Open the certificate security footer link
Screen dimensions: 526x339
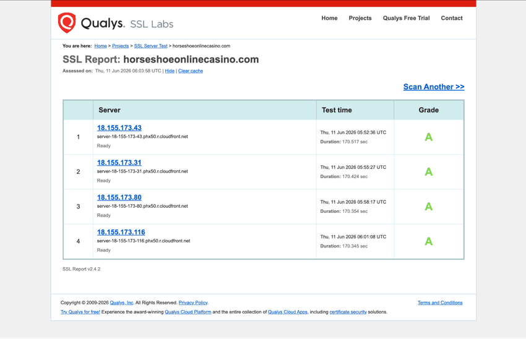[x=348, y=312]
